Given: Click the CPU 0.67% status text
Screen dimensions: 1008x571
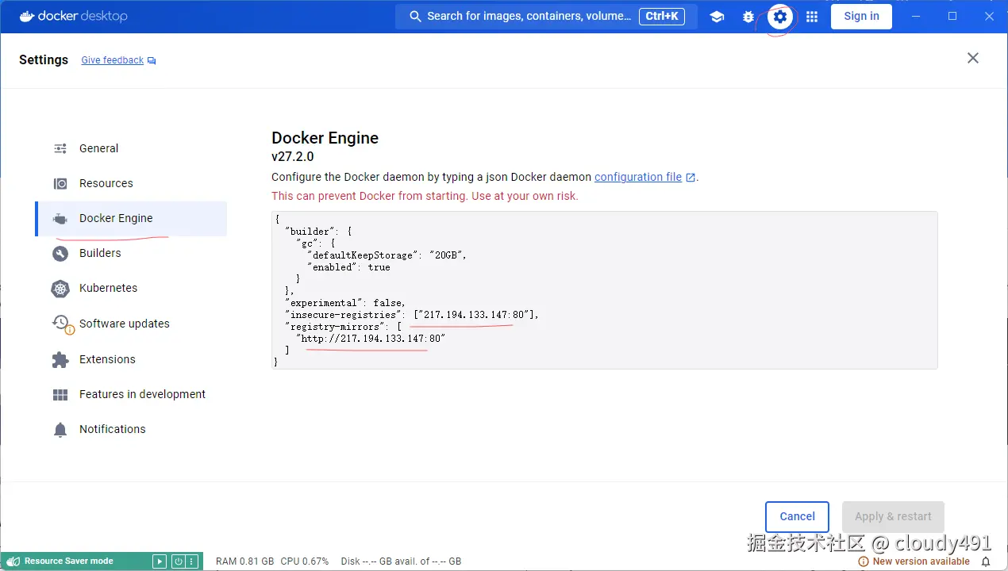Looking at the screenshot, I should pos(304,561).
